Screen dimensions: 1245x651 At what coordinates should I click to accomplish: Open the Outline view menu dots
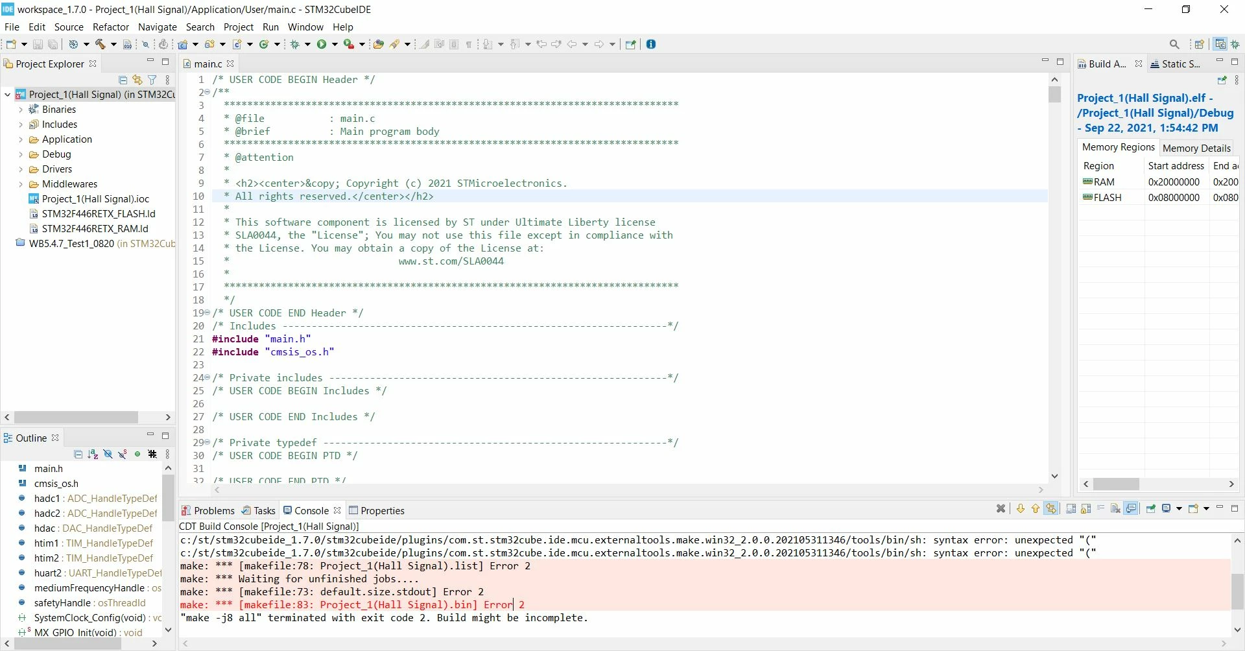tap(167, 454)
